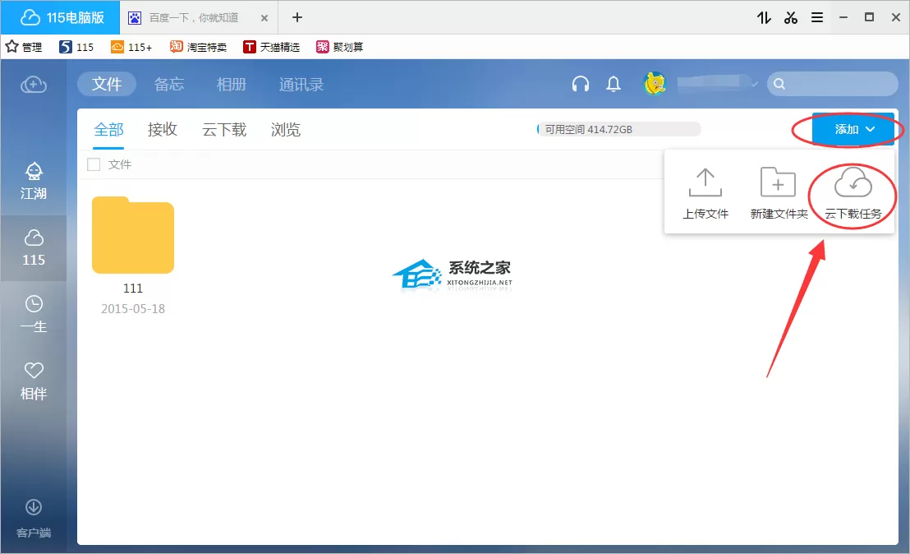Open the browser hamburger menu
Screen dimensions: 910x554
click(817, 17)
